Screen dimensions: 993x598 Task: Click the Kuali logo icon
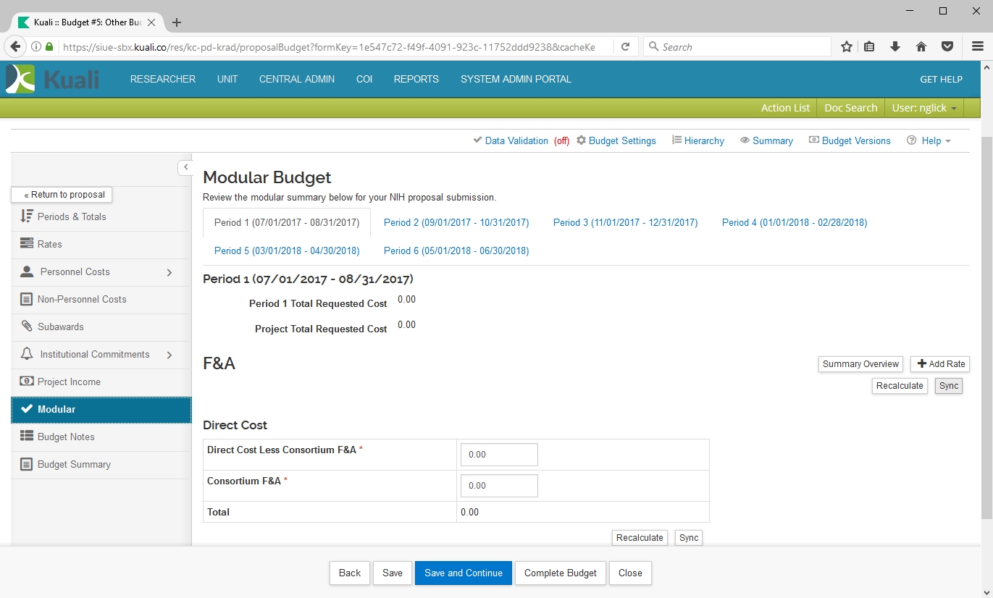20,79
